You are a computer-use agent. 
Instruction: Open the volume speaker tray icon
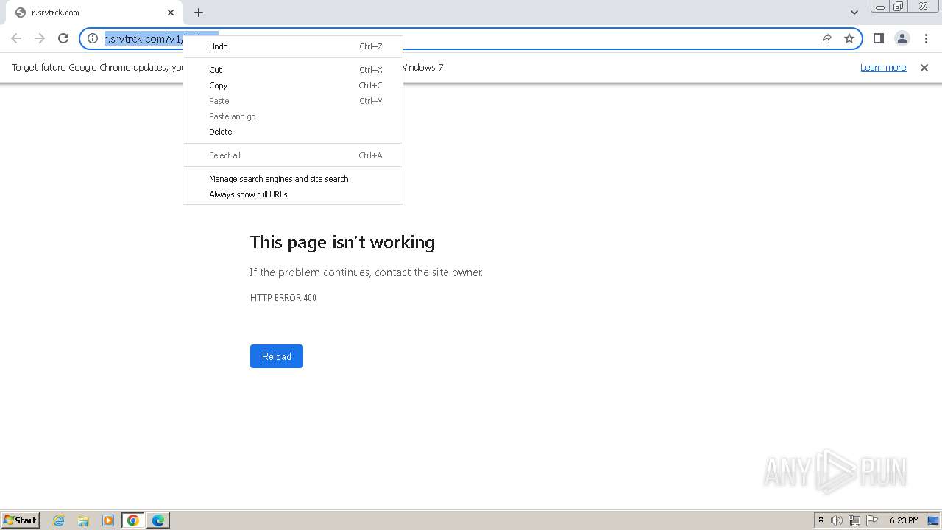click(x=837, y=520)
